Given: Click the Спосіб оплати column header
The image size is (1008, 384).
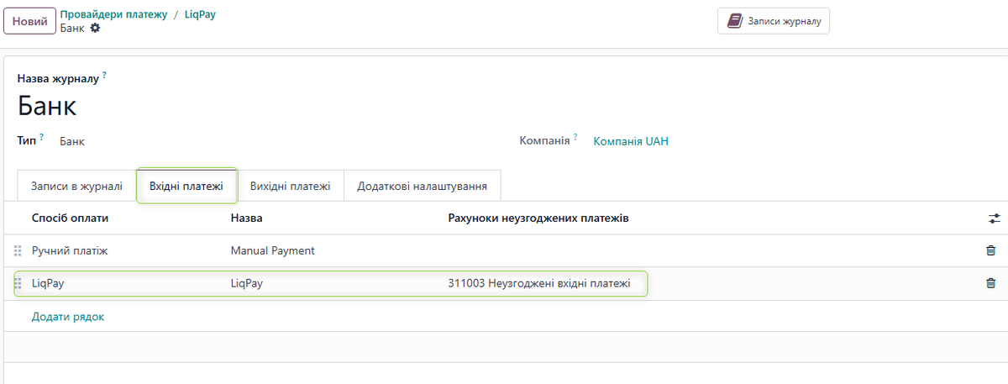Looking at the screenshot, I should click(x=71, y=218).
